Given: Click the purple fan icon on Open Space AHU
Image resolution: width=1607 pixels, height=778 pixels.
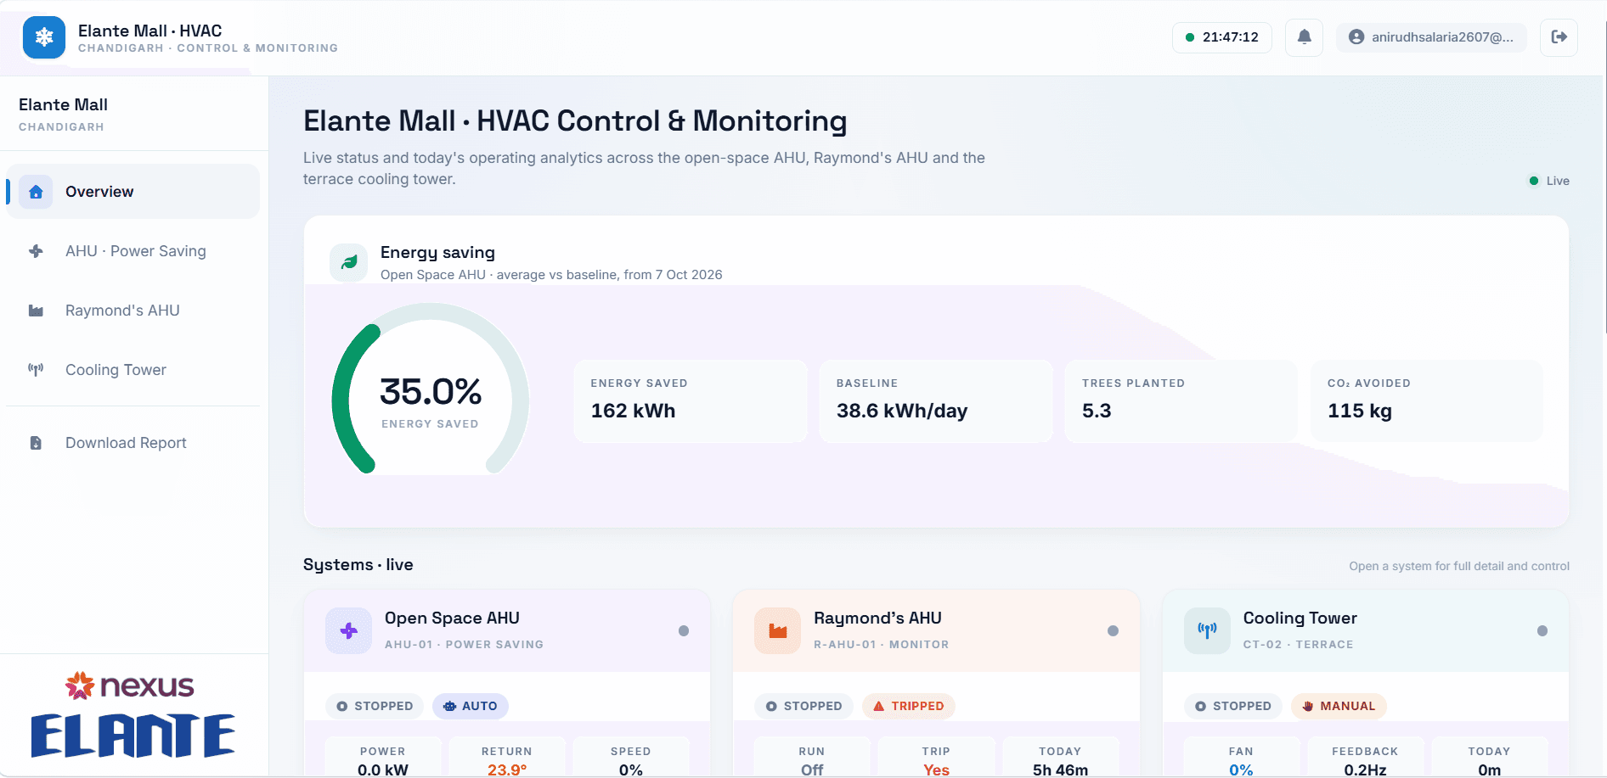Looking at the screenshot, I should click(x=348, y=630).
